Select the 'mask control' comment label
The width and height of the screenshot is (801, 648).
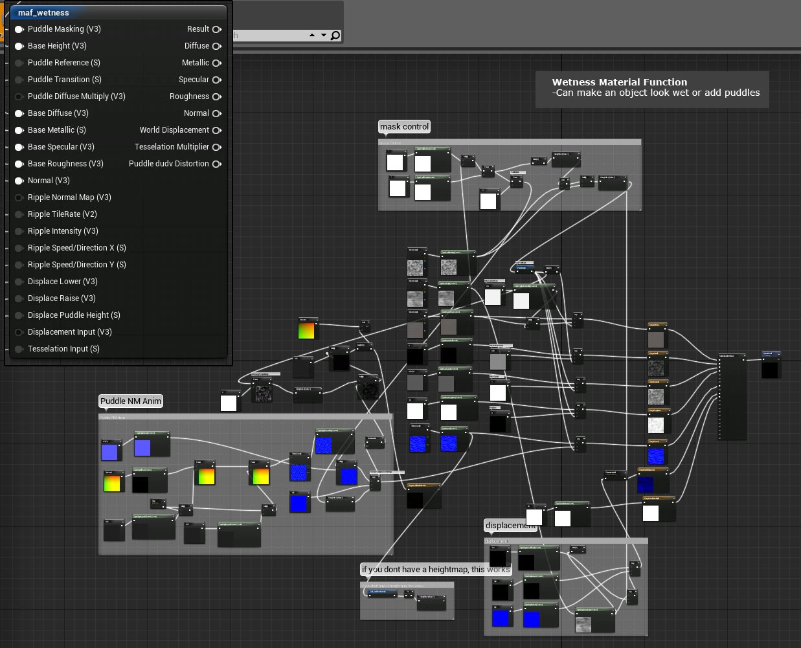pos(404,127)
